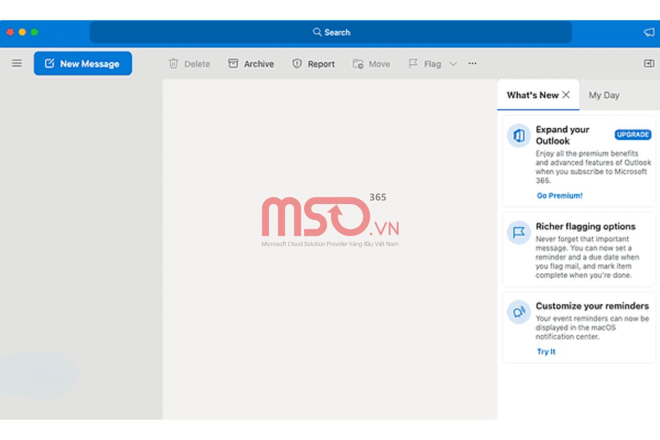Select the Expand your Outlook heading

563,135
